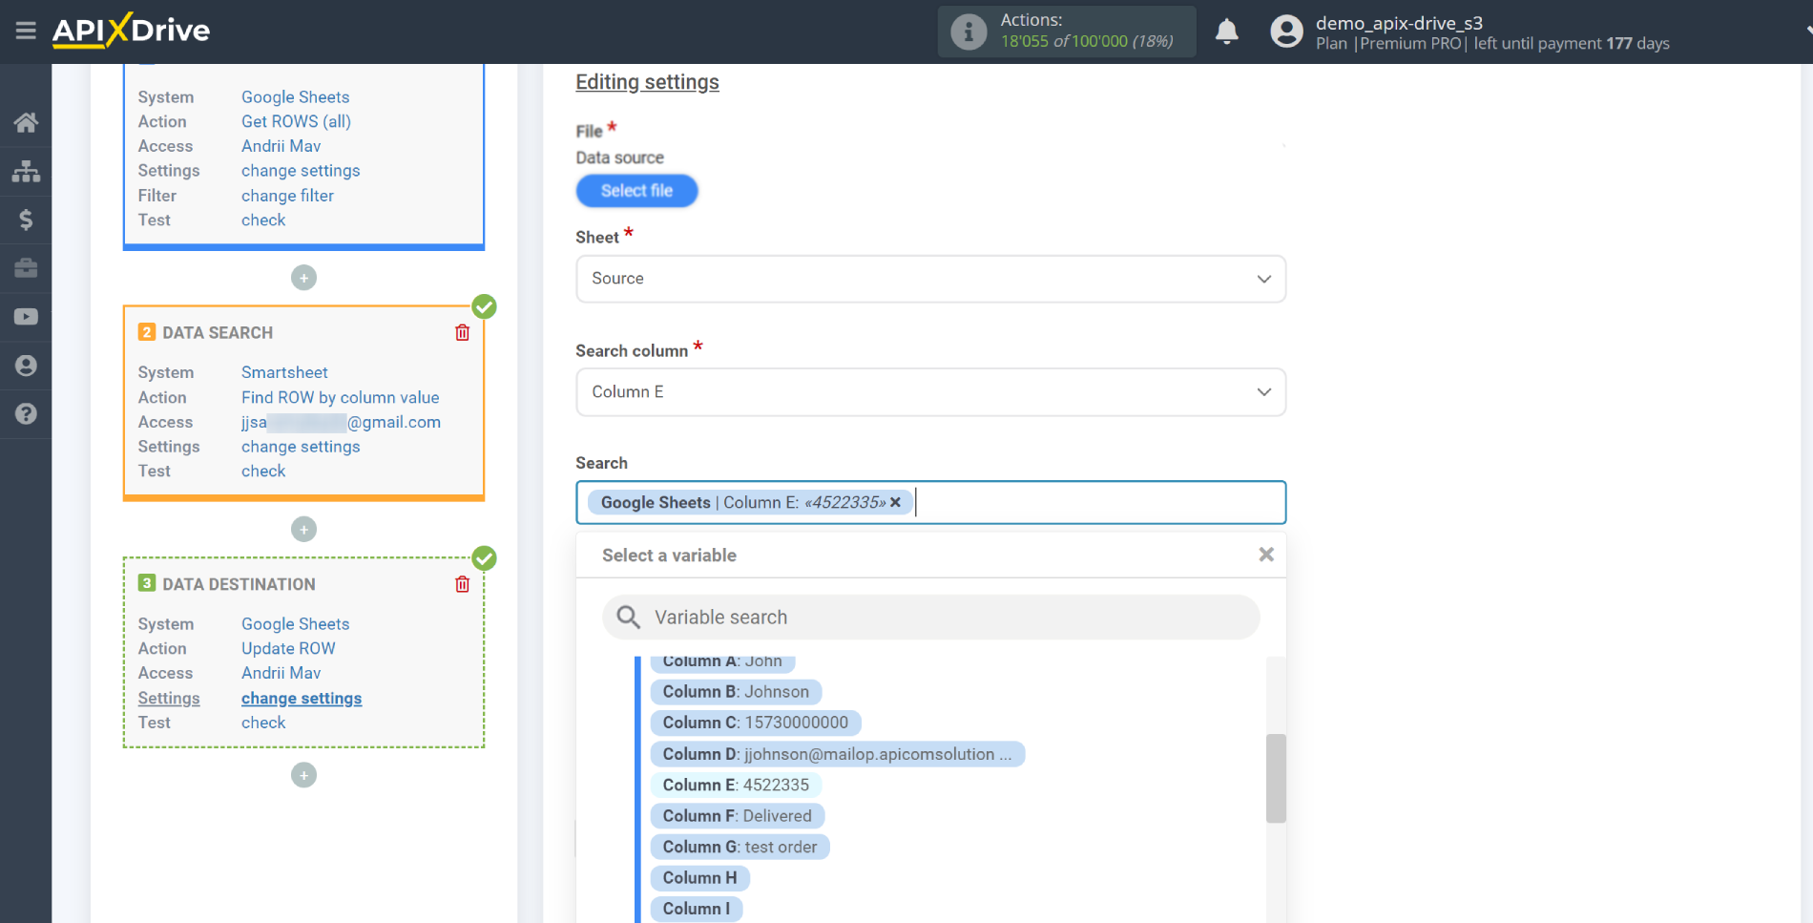Open Data Destination Google Sheets link
1813x923 pixels.
pos(295,624)
